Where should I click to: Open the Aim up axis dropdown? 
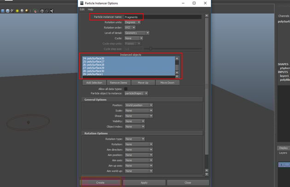tap(139, 165)
